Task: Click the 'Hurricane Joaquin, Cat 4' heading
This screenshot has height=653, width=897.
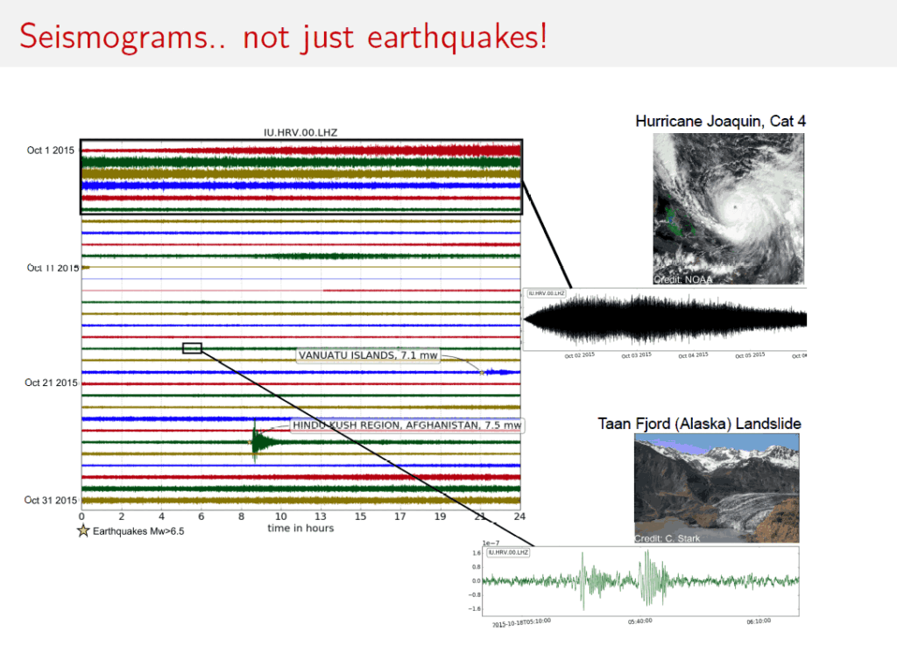Action: click(x=720, y=121)
